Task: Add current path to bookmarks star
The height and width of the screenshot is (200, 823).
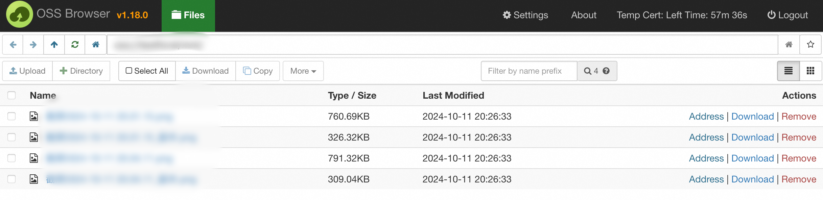Action: (x=810, y=45)
